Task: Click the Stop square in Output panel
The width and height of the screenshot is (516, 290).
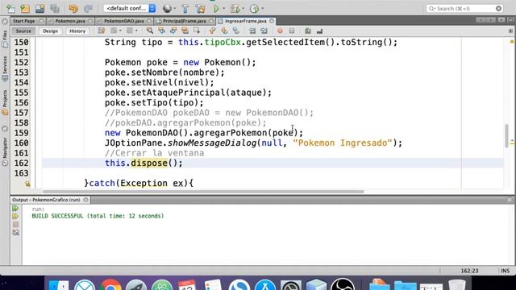Action: click(x=15, y=225)
